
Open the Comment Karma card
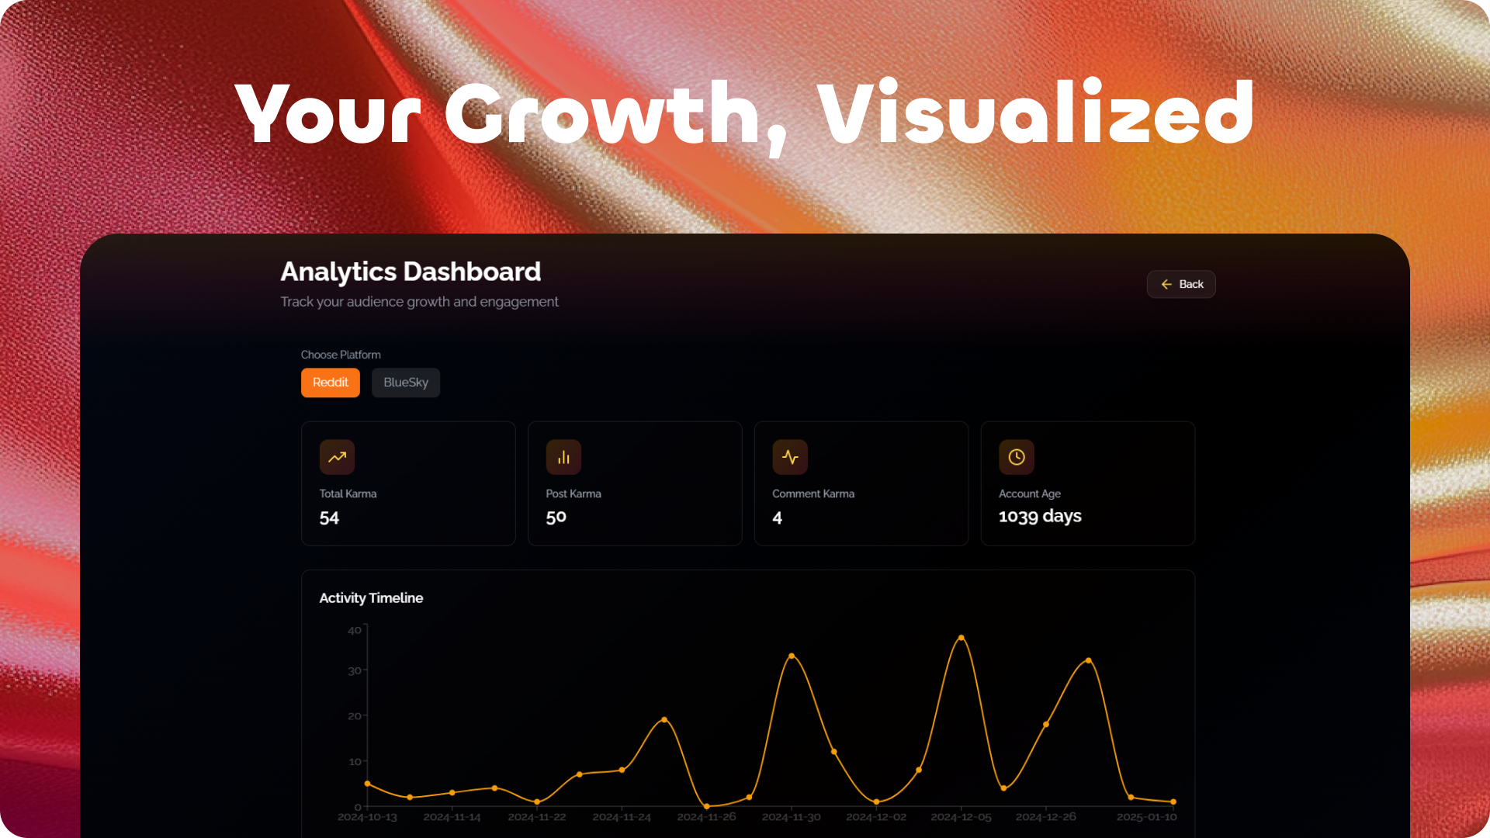pyautogui.click(x=861, y=483)
